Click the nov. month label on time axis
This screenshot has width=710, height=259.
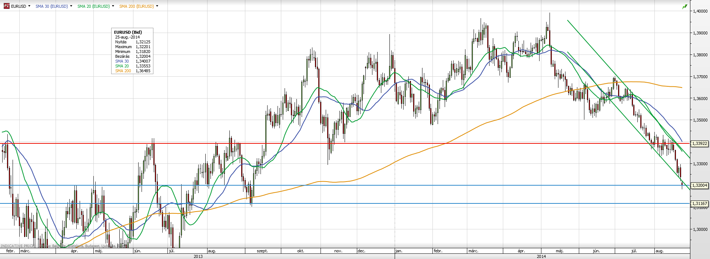pyautogui.click(x=338, y=251)
